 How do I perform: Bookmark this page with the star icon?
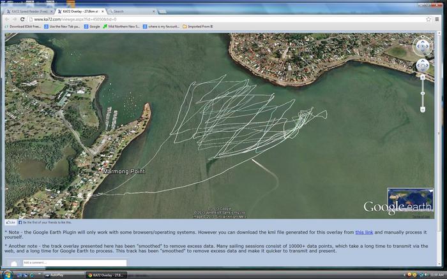[x=428, y=19]
